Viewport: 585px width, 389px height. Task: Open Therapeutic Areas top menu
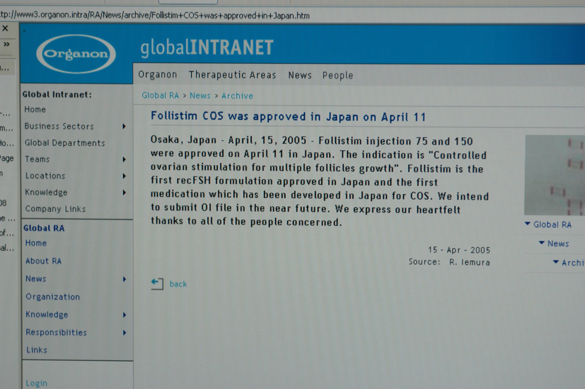click(232, 75)
